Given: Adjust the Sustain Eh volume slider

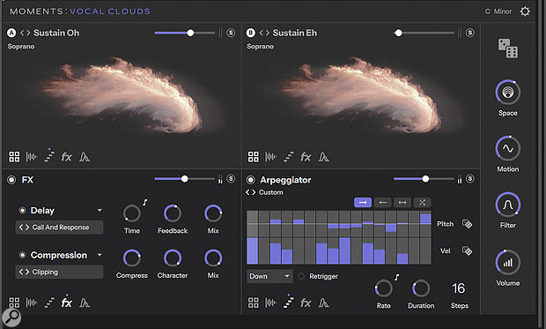Looking at the screenshot, I should (424, 33).
